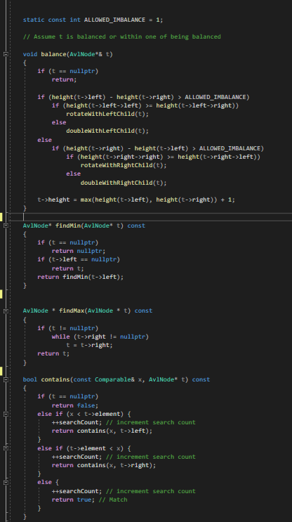Click the bare 'return;' statement in balance

tap(64, 79)
